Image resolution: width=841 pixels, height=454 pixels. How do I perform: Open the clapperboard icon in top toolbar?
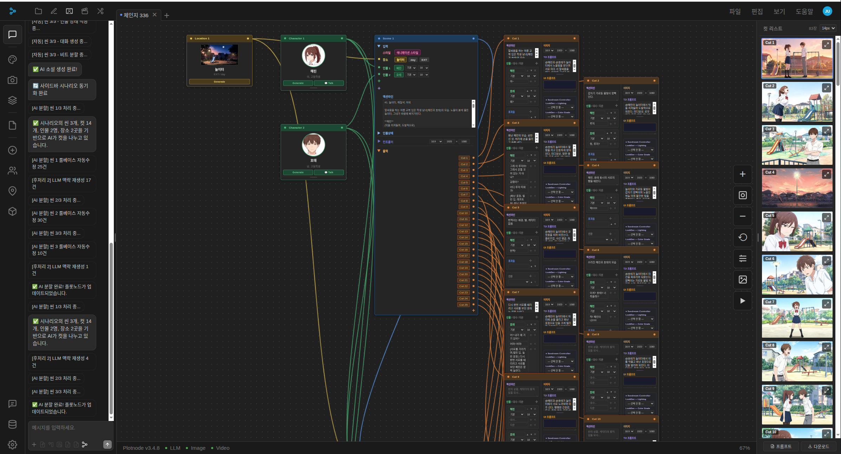pos(85,11)
